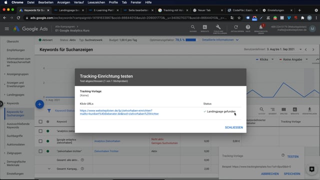Go to next date range arrow
Viewport: 320px width, 180px height.
click(x=313, y=49)
